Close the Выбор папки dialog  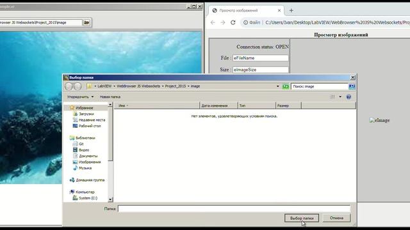pos(353,77)
